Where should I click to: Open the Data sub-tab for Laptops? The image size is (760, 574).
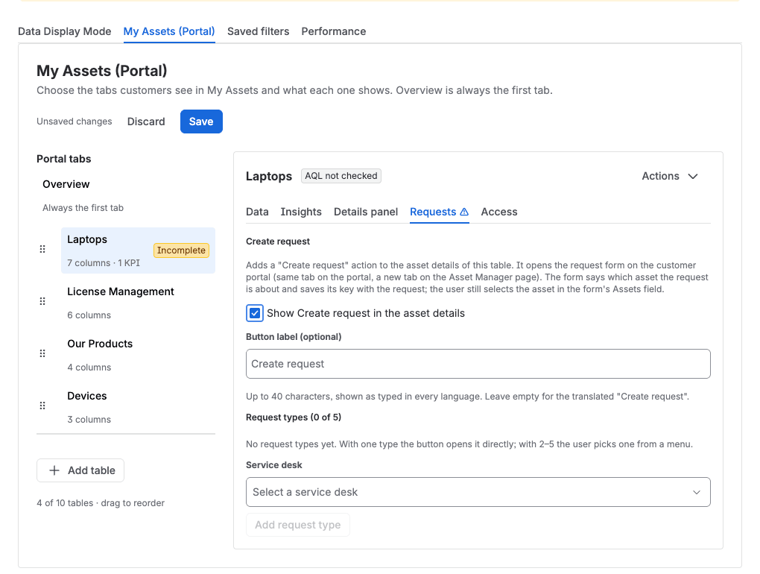pyautogui.click(x=257, y=212)
